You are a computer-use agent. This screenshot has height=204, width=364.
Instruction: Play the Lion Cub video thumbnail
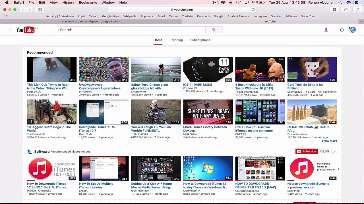[x=52, y=69]
